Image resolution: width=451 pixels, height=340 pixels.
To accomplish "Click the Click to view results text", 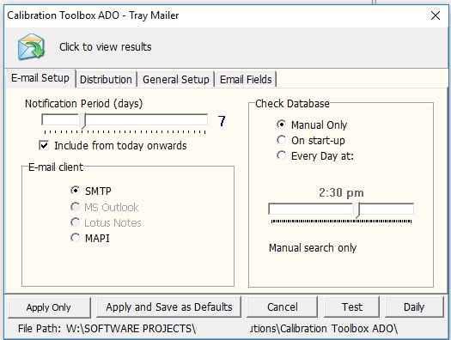I will [106, 47].
